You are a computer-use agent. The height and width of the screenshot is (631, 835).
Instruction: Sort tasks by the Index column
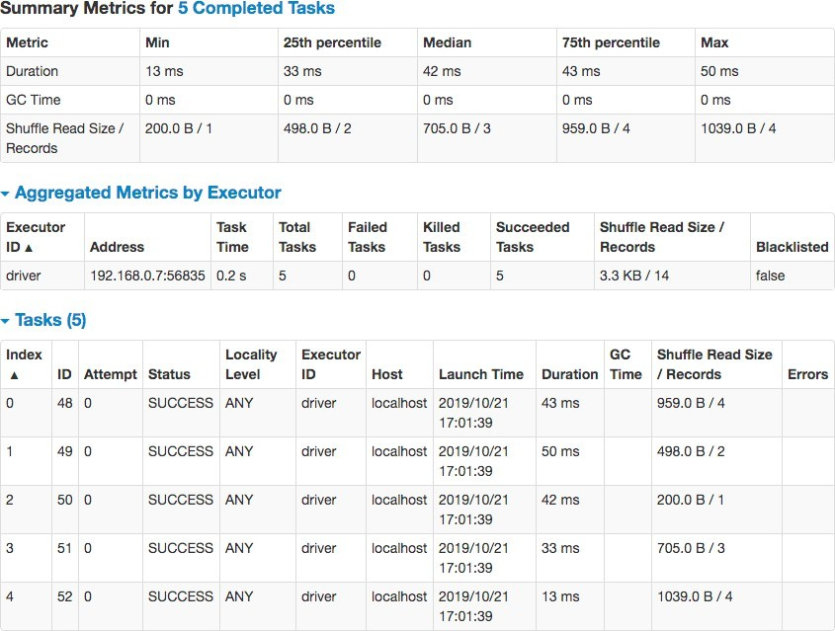[24, 364]
